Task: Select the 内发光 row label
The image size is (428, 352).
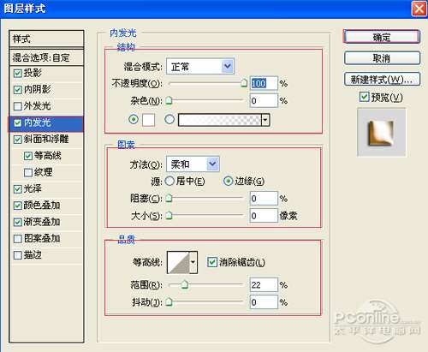Action: pyautogui.click(x=37, y=123)
